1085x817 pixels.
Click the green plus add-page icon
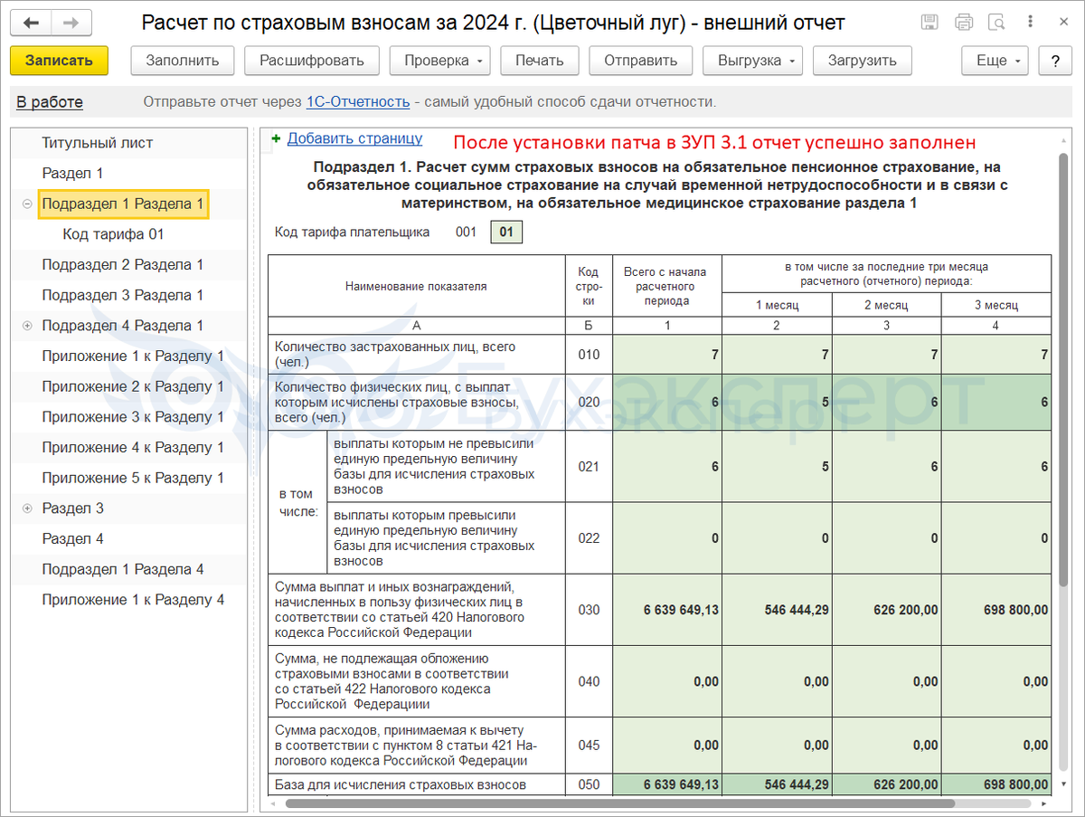[x=276, y=139]
